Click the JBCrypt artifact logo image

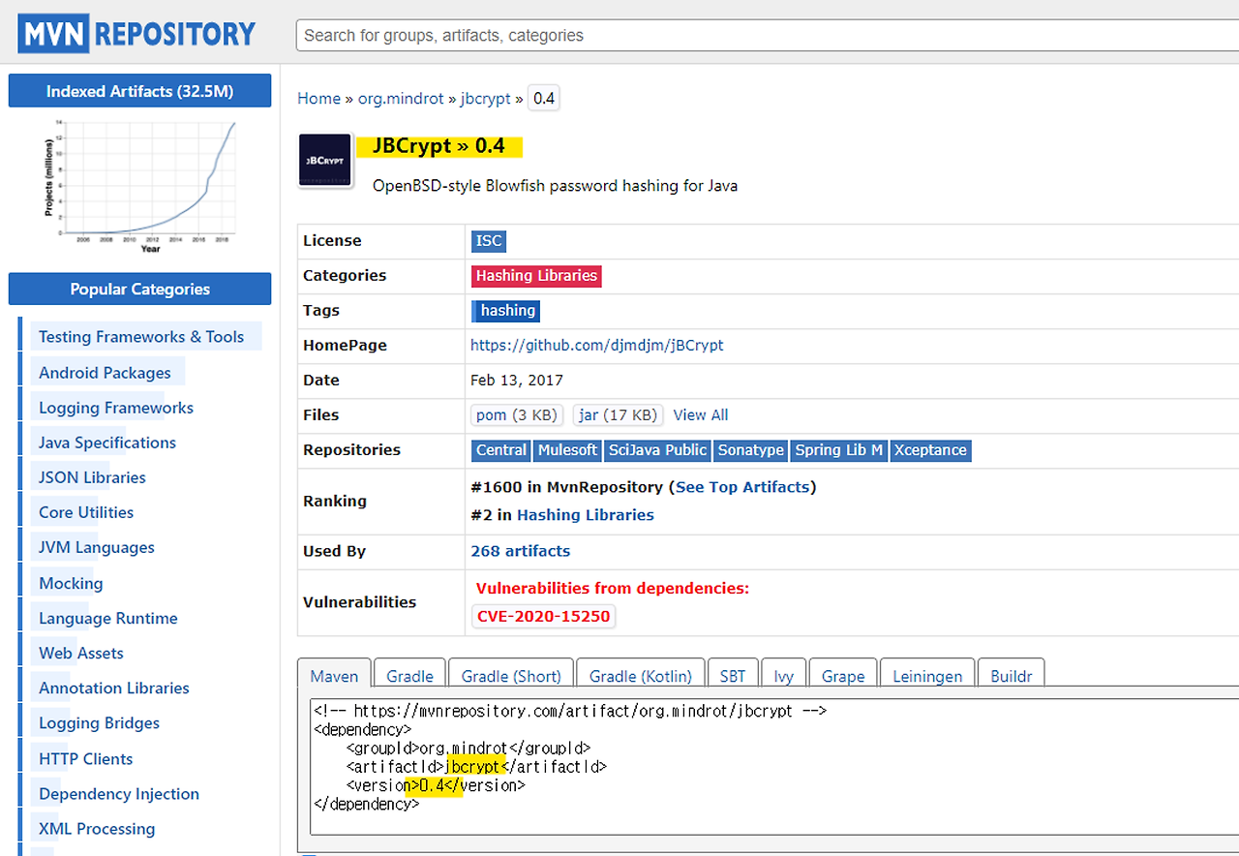pyautogui.click(x=324, y=160)
